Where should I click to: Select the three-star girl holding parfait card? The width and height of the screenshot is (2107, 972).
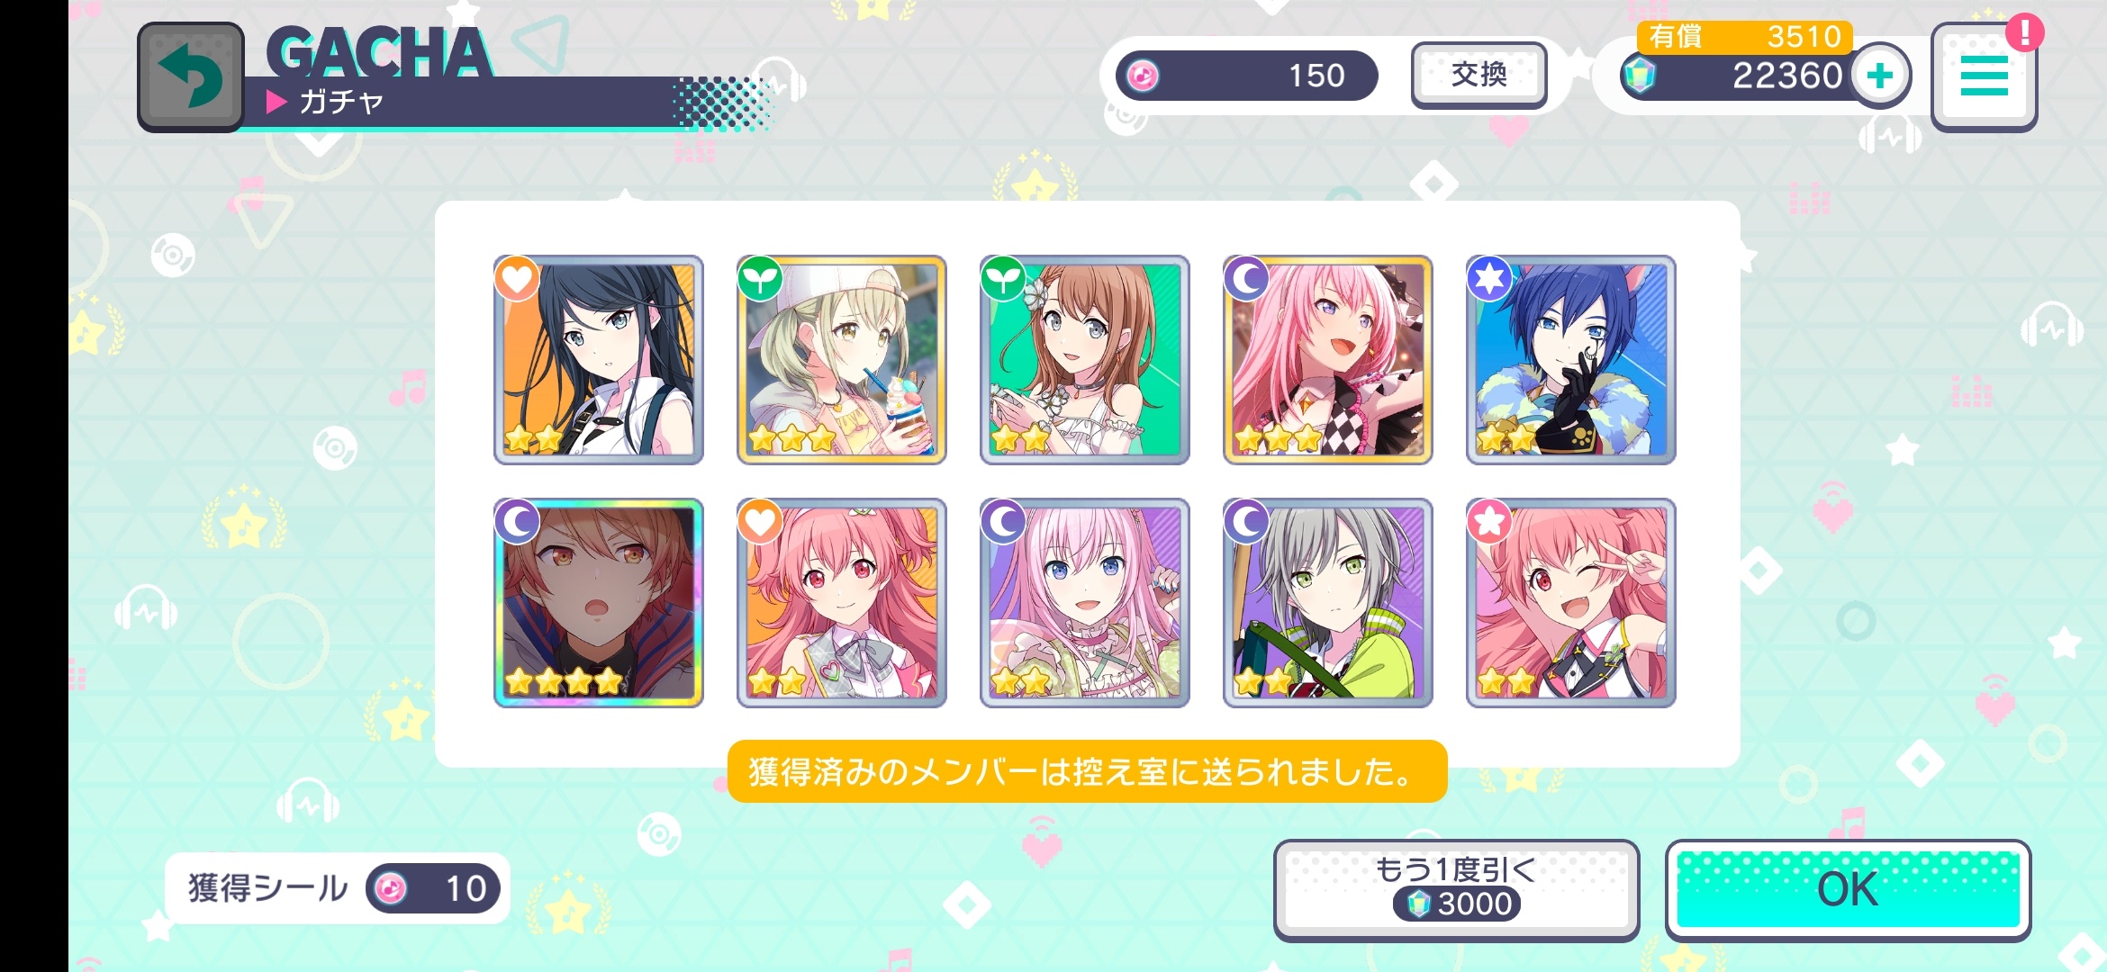pyautogui.click(x=841, y=360)
